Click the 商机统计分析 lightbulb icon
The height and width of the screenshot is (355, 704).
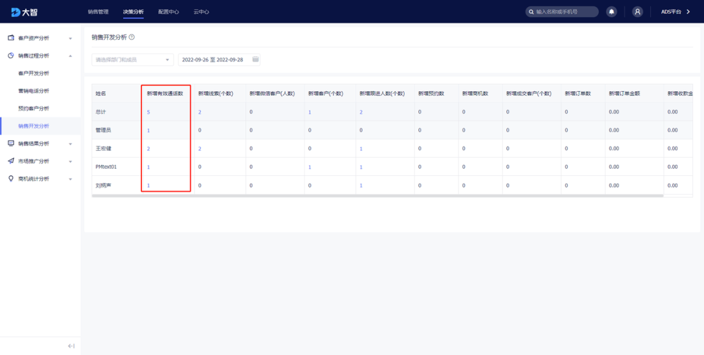(x=11, y=178)
